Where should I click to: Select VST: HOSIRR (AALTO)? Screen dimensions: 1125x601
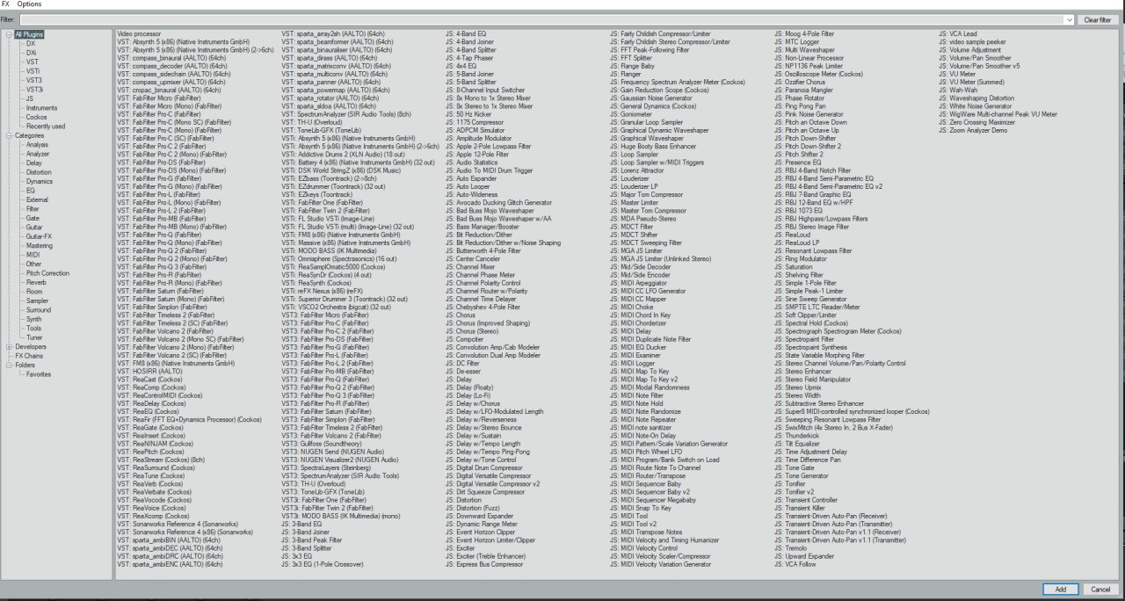pyautogui.click(x=149, y=371)
